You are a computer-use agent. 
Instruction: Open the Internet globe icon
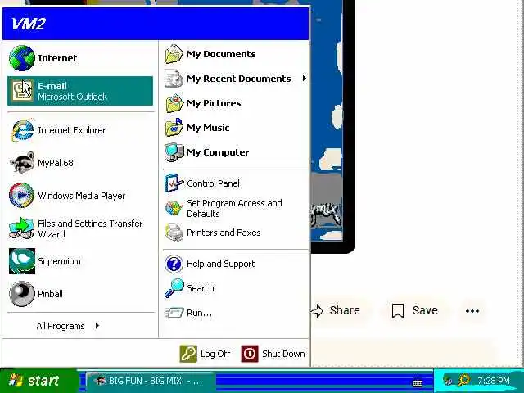tap(22, 58)
